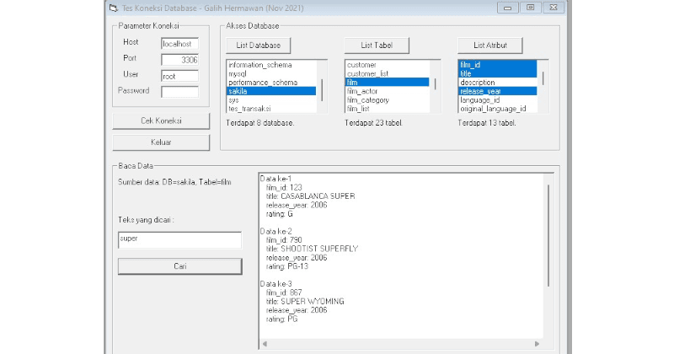Maximize the Tes Koneksi Database window
Image resolution: width=674 pixels, height=354 pixels.
pos(531,8)
